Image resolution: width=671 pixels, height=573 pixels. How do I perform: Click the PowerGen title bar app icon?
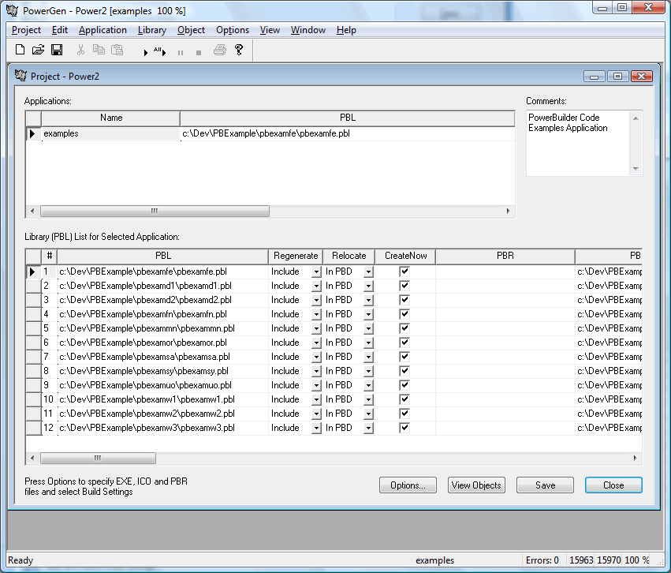pyautogui.click(x=12, y=10)
